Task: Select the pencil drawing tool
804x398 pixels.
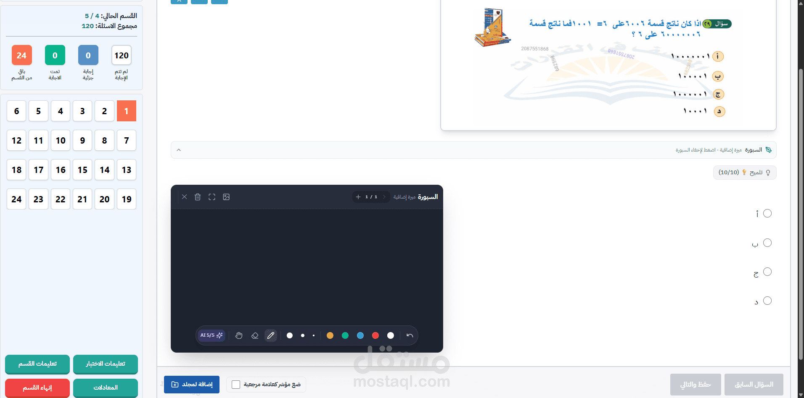Action: [x=271, y=335]
